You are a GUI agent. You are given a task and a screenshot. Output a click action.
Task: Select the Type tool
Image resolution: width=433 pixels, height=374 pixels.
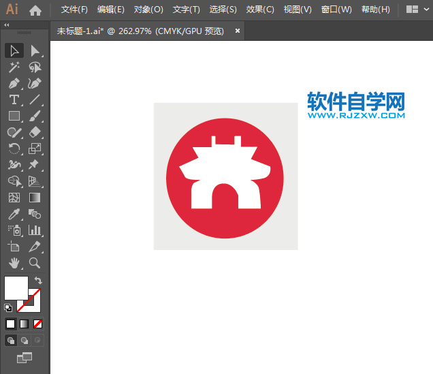(14, 99)
